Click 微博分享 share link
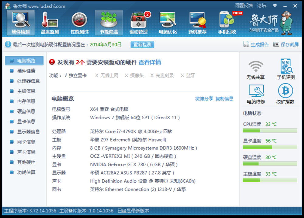This screenshot has width=304, height=218. [204, 99]
